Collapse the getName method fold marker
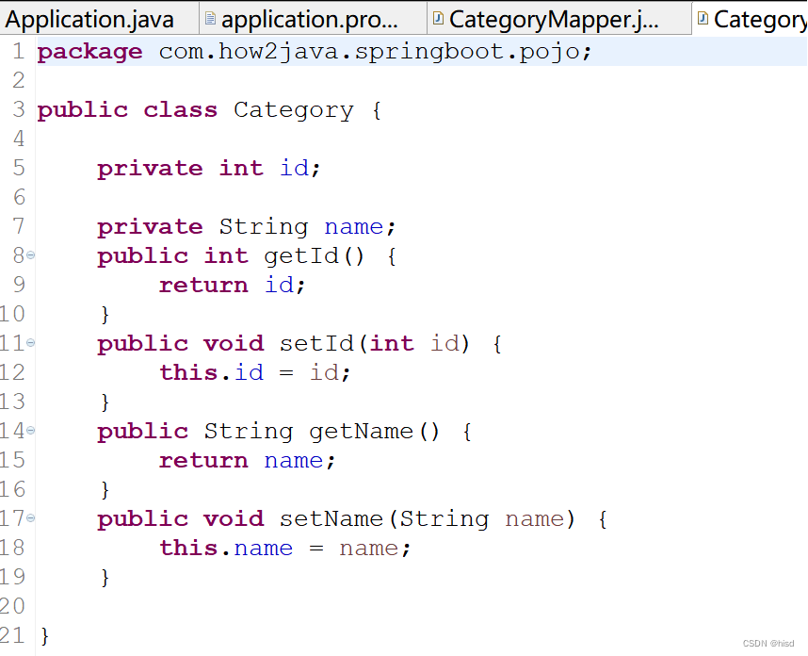Screen dimensions: 808x656 tap(30, 431)
